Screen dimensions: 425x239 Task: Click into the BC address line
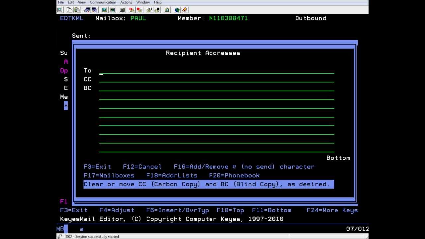tap(216, 88)
